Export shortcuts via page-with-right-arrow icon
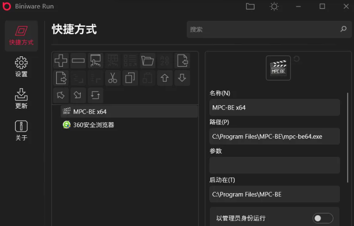This screenshot has height=226, width=354. (x=61, y=78)
